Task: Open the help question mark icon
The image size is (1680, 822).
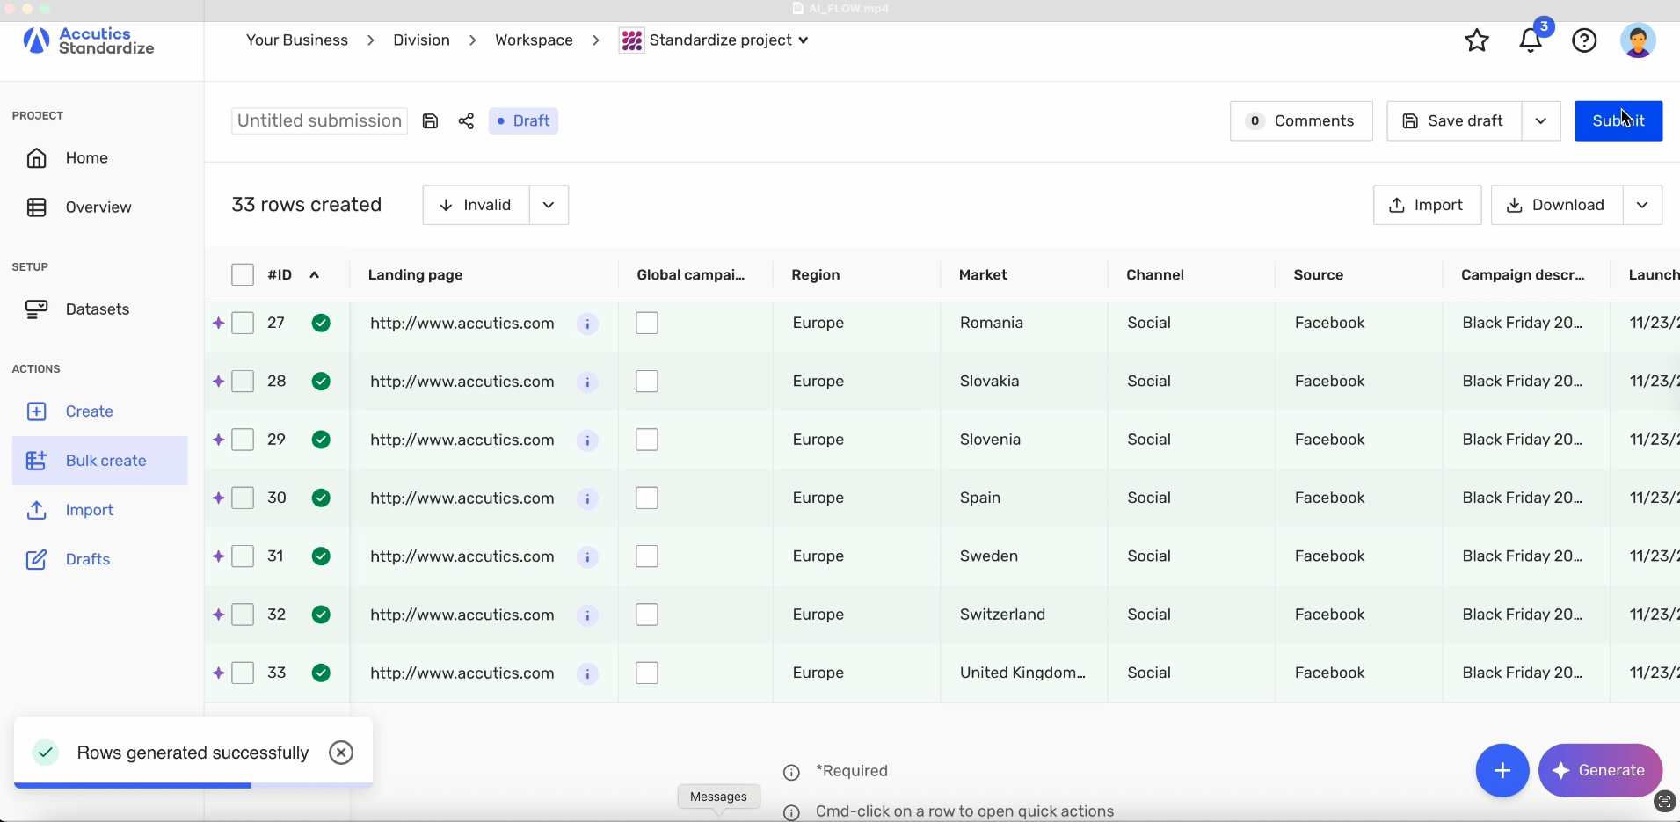Action: point(1584,40)
